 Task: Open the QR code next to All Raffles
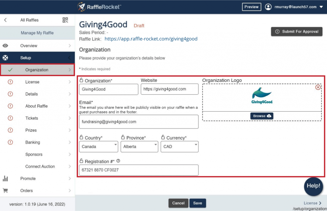65,20
